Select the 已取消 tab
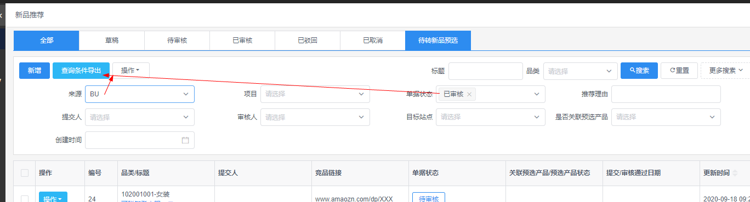Screen dimensions: 750x202 point(373,41)
